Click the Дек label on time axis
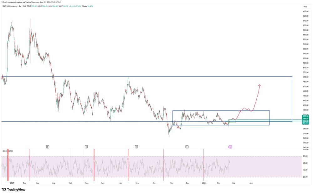This screenshot has width=313, height=194. click(x=187, y=183)
